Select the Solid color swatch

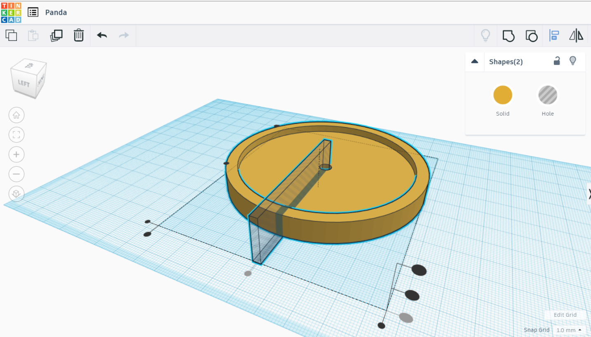click(x=503, y=95)
